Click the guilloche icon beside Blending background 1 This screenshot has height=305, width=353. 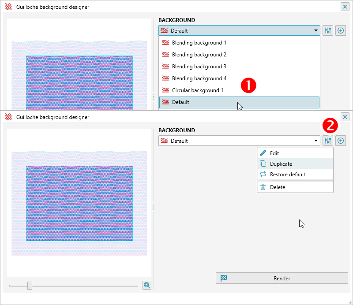[165, 42]
